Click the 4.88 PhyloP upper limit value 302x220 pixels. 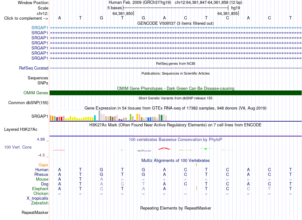pyautogui.click(x=41, y=139)
